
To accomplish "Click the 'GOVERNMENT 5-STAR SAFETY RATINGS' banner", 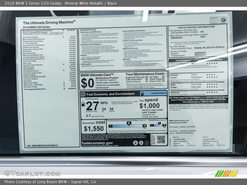I will (199, 60).
